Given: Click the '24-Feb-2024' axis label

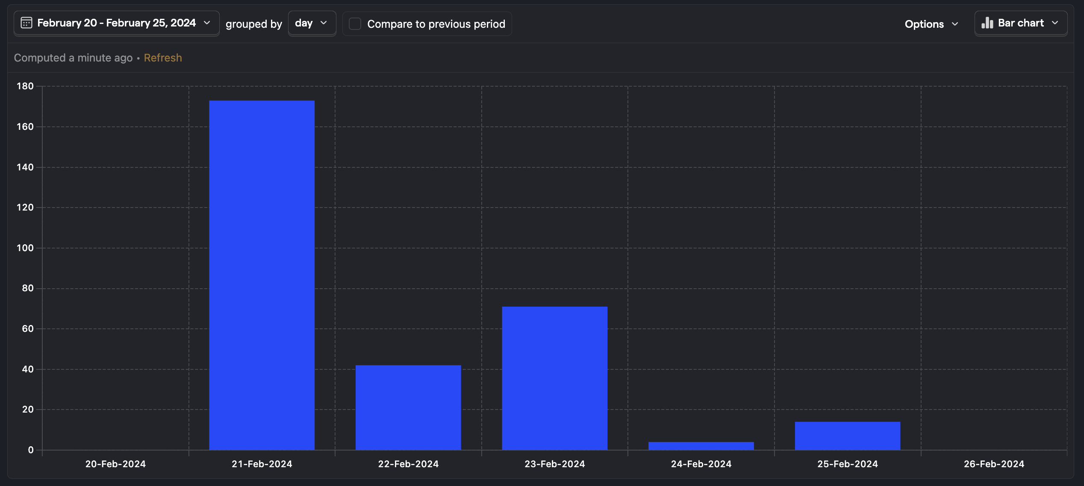Looking at the screenshot, I should point(701,464).
